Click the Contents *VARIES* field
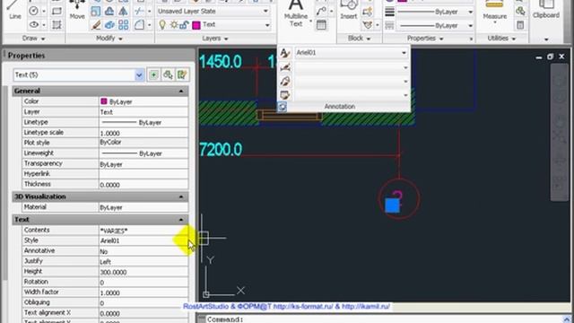The height and width of the screenshot is (323, 574). [x=143, y=231]
